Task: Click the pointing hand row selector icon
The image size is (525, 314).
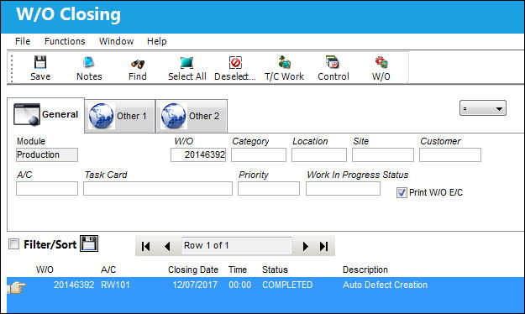Action: (16, 287)
